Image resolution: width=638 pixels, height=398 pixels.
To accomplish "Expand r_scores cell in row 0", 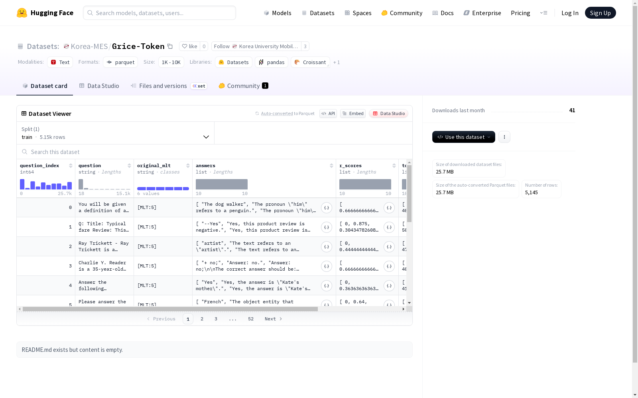I will click(389, 208).
